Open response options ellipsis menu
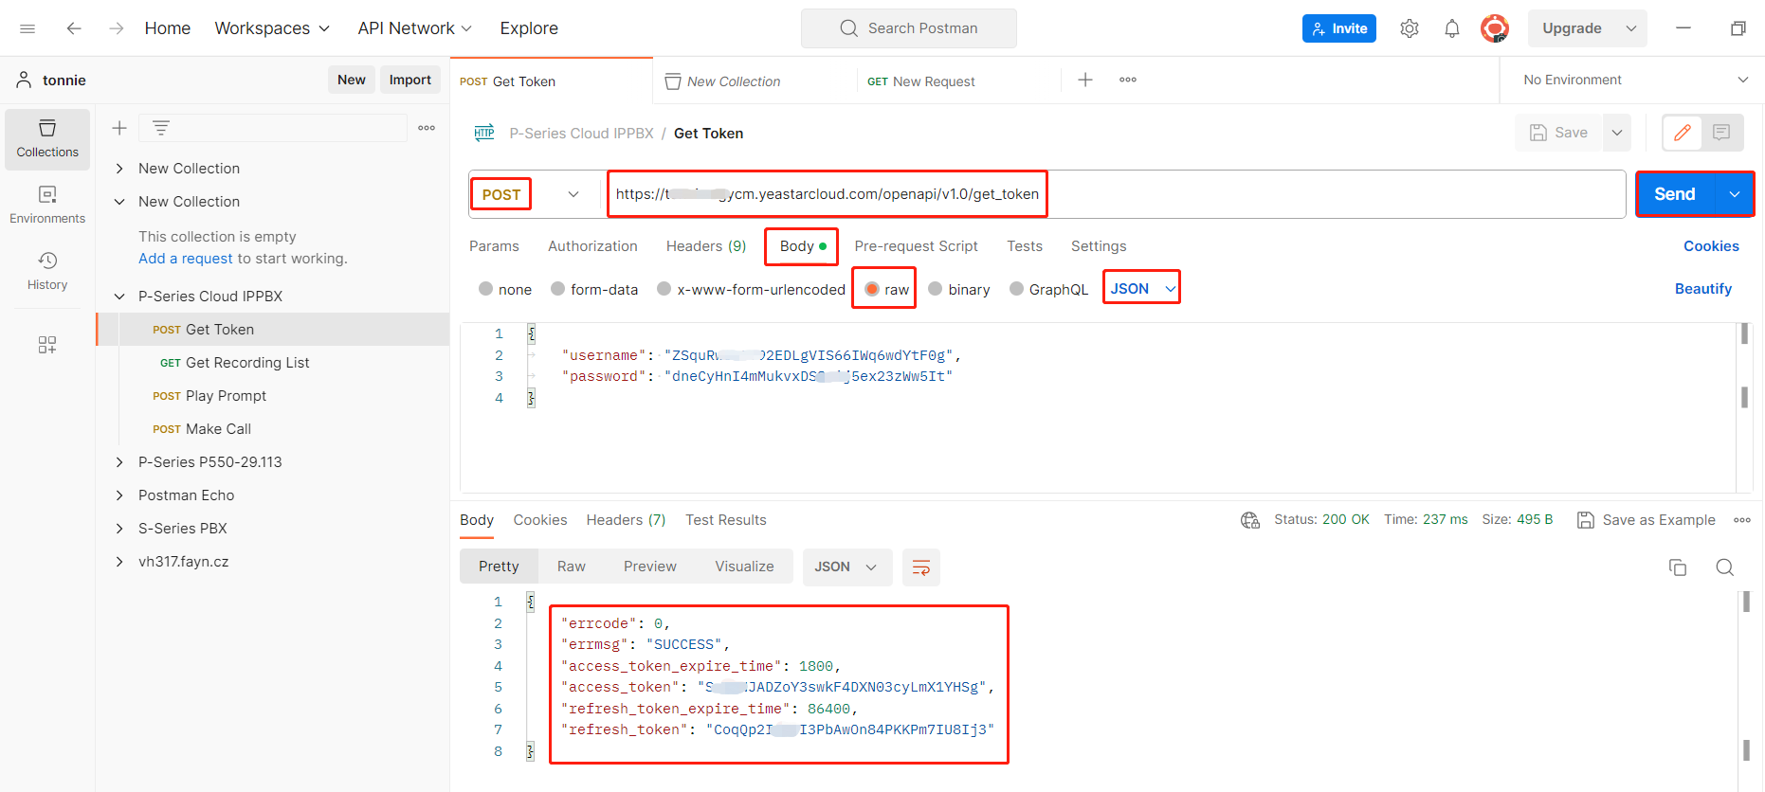1765x792 pixels. click(x=1742, y=520)
